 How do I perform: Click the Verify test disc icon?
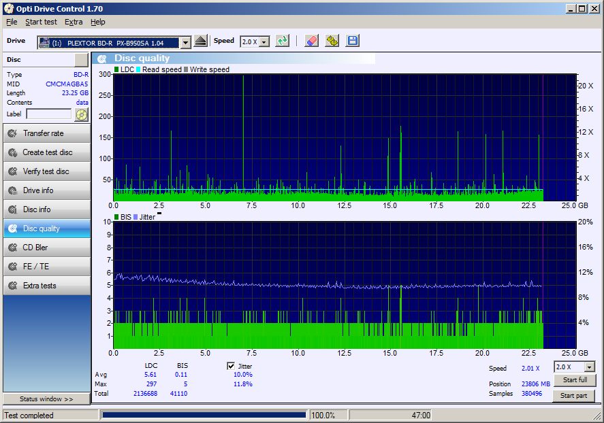(x=13, y=171)
